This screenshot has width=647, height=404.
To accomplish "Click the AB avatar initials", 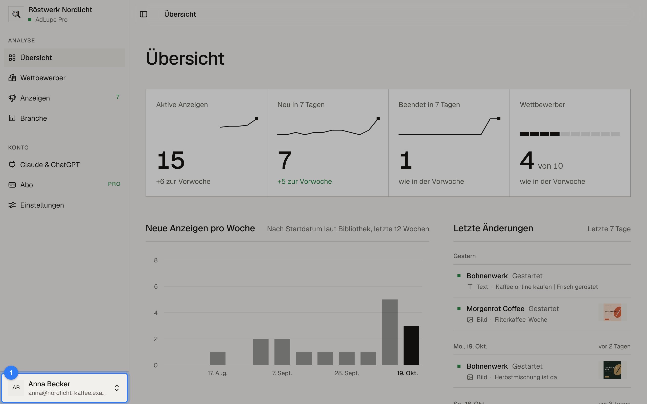I will tap(16, 388).
